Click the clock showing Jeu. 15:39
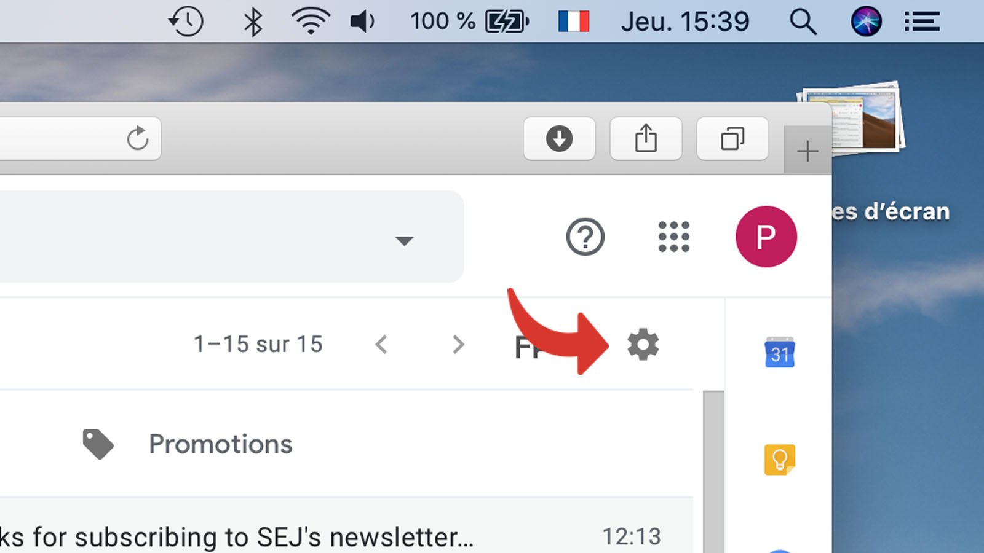The width and height of the screenshot is (984, 553). click(687, 21)
